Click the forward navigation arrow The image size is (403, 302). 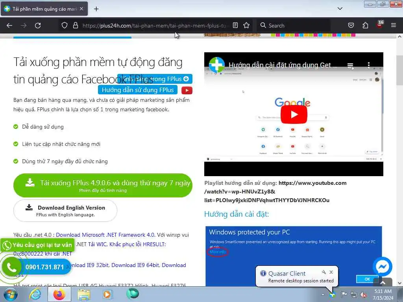tap(24, 26)
